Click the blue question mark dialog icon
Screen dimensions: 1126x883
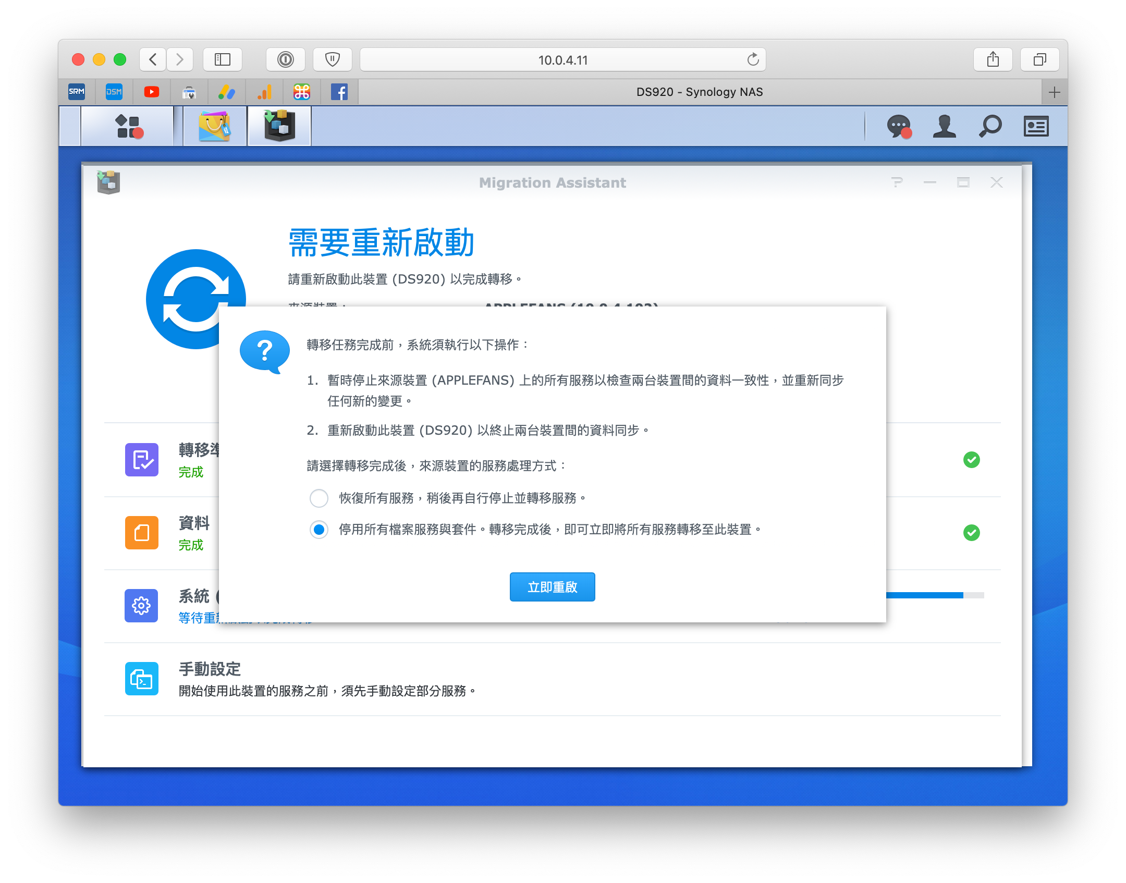(265, 351)
